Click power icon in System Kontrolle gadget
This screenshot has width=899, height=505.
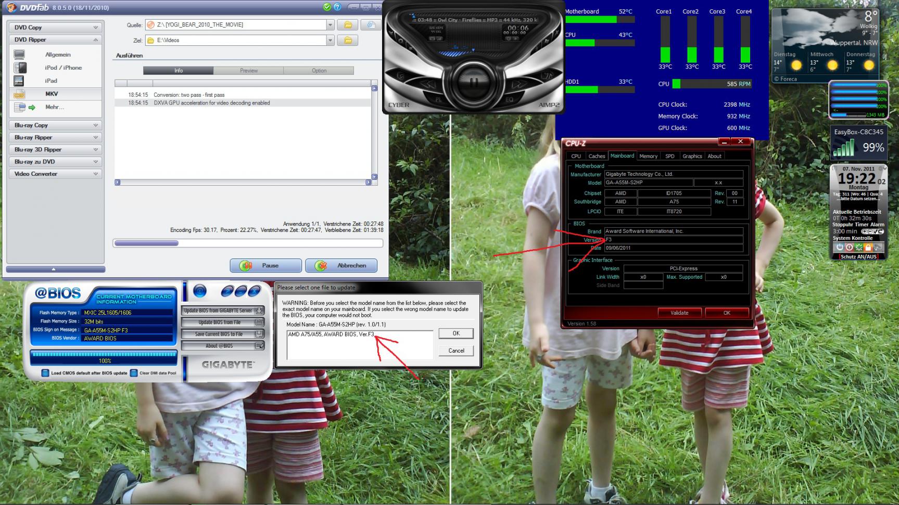coord(840,248)
